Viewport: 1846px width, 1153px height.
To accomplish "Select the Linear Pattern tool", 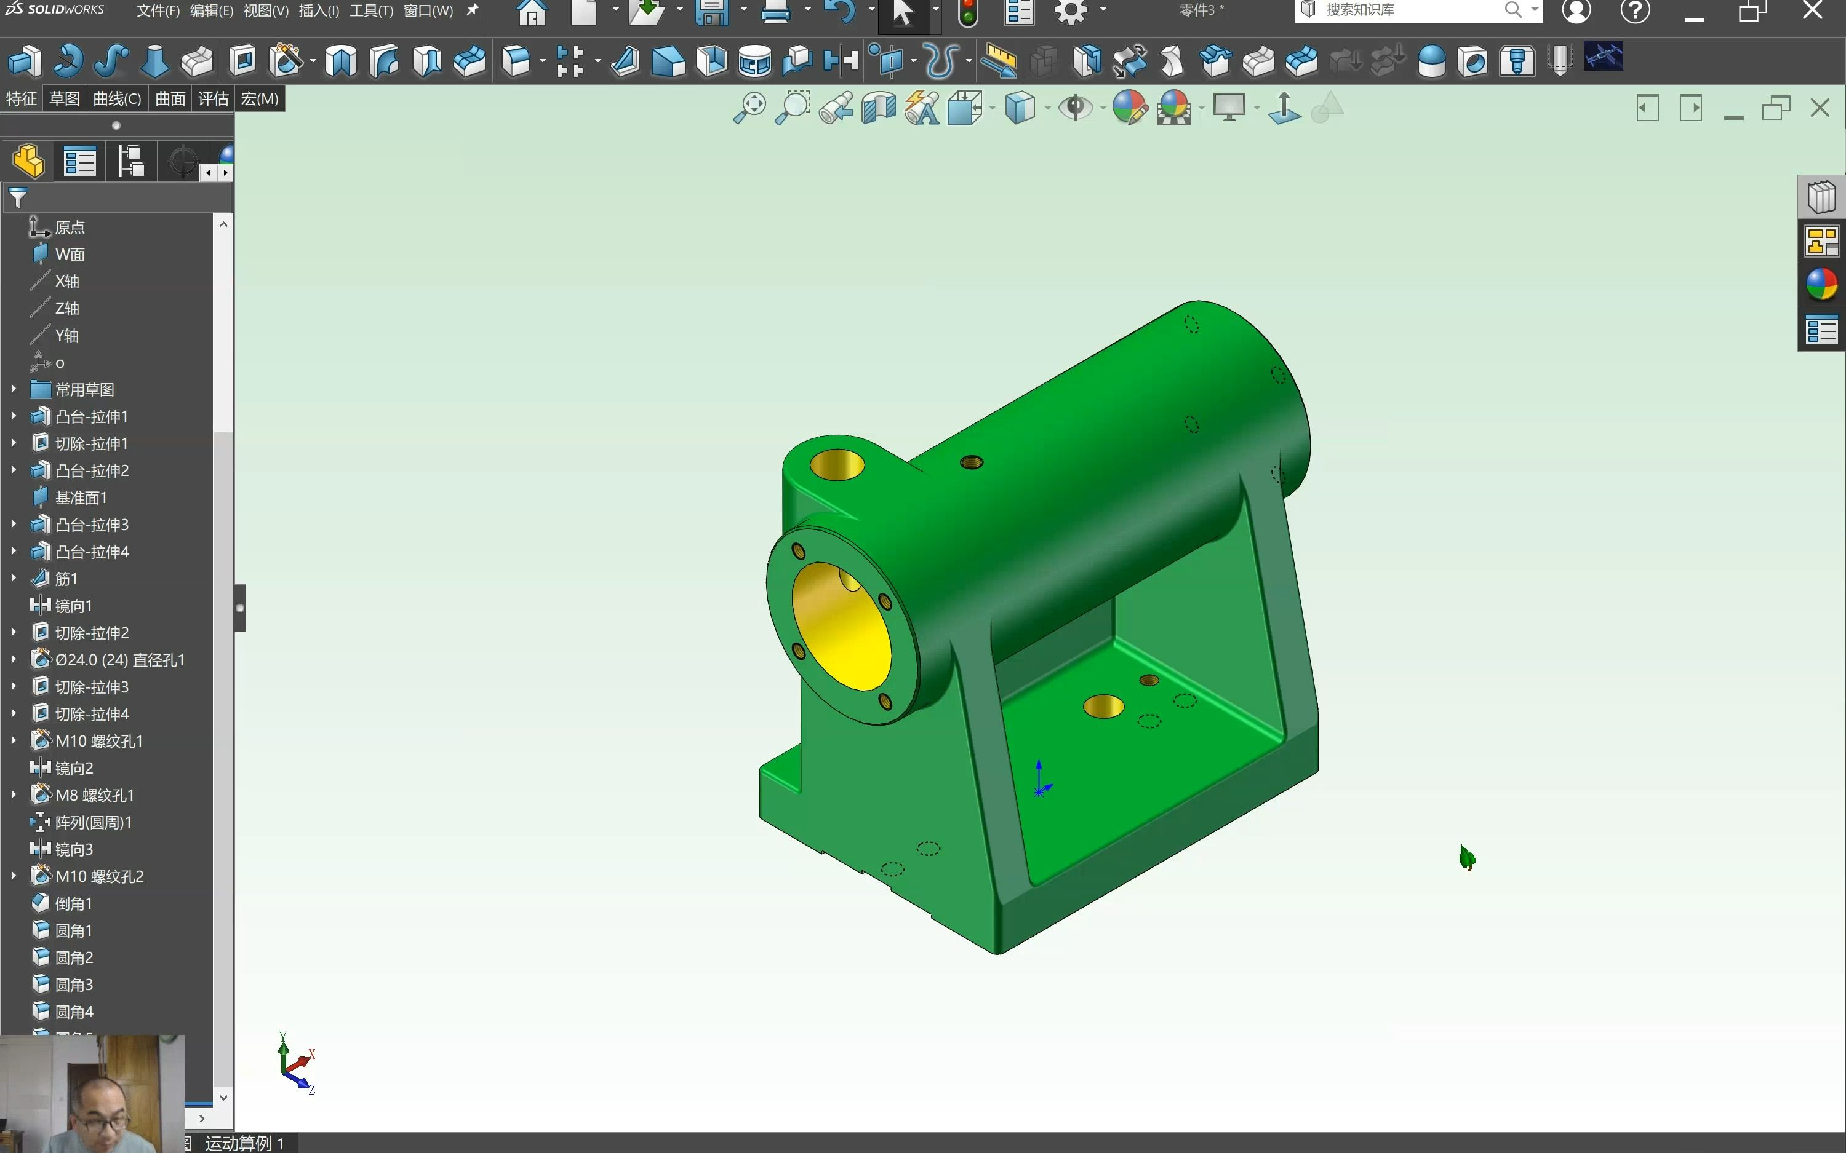I will 569,61.
